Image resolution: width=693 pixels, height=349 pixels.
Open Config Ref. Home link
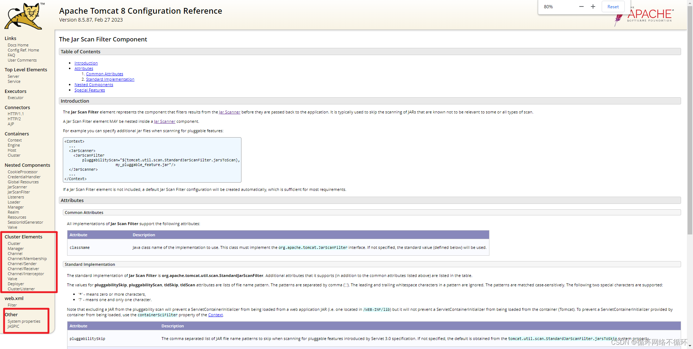pyautogui.click(x=23, y=50)
